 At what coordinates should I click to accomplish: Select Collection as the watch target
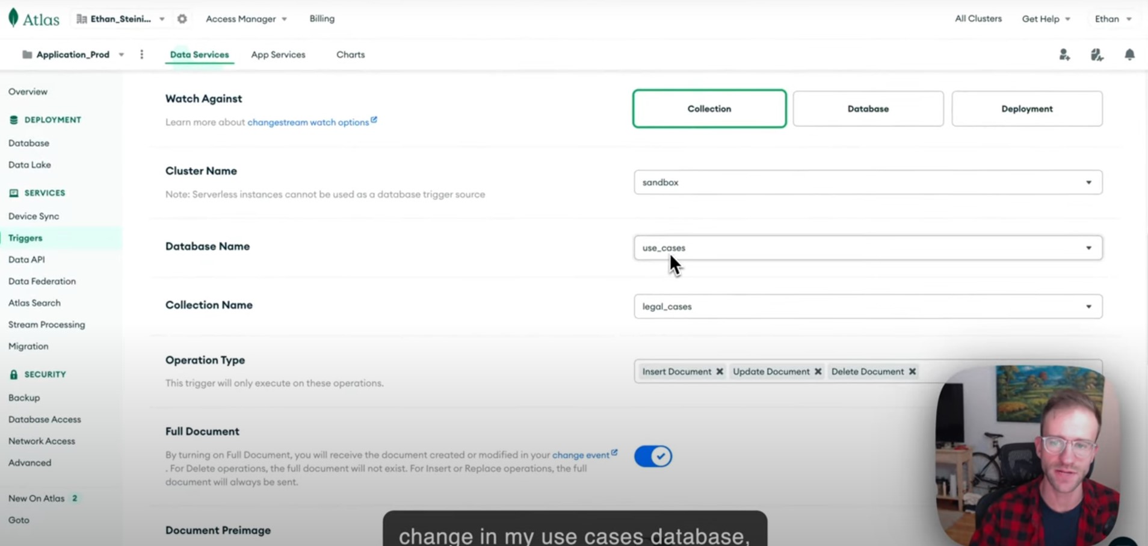pos(709,109)
